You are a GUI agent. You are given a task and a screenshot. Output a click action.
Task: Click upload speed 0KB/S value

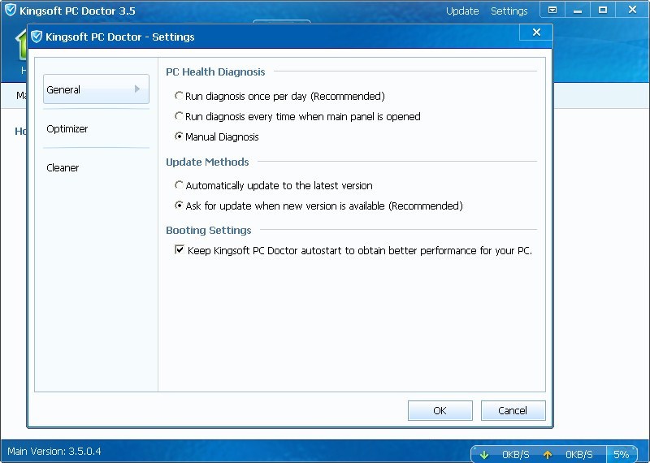[x=579, y=455]
